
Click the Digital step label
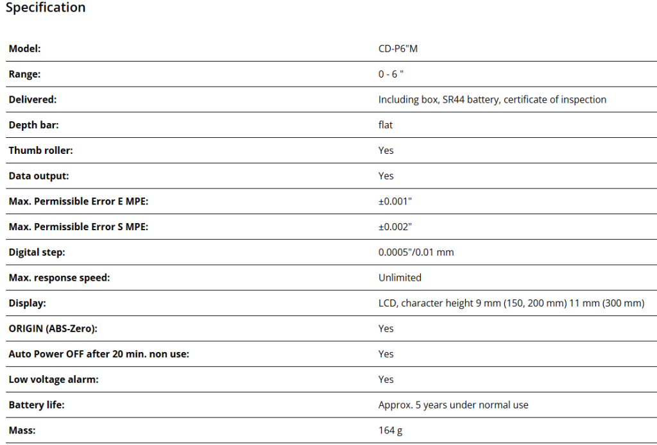coord(37,253)
